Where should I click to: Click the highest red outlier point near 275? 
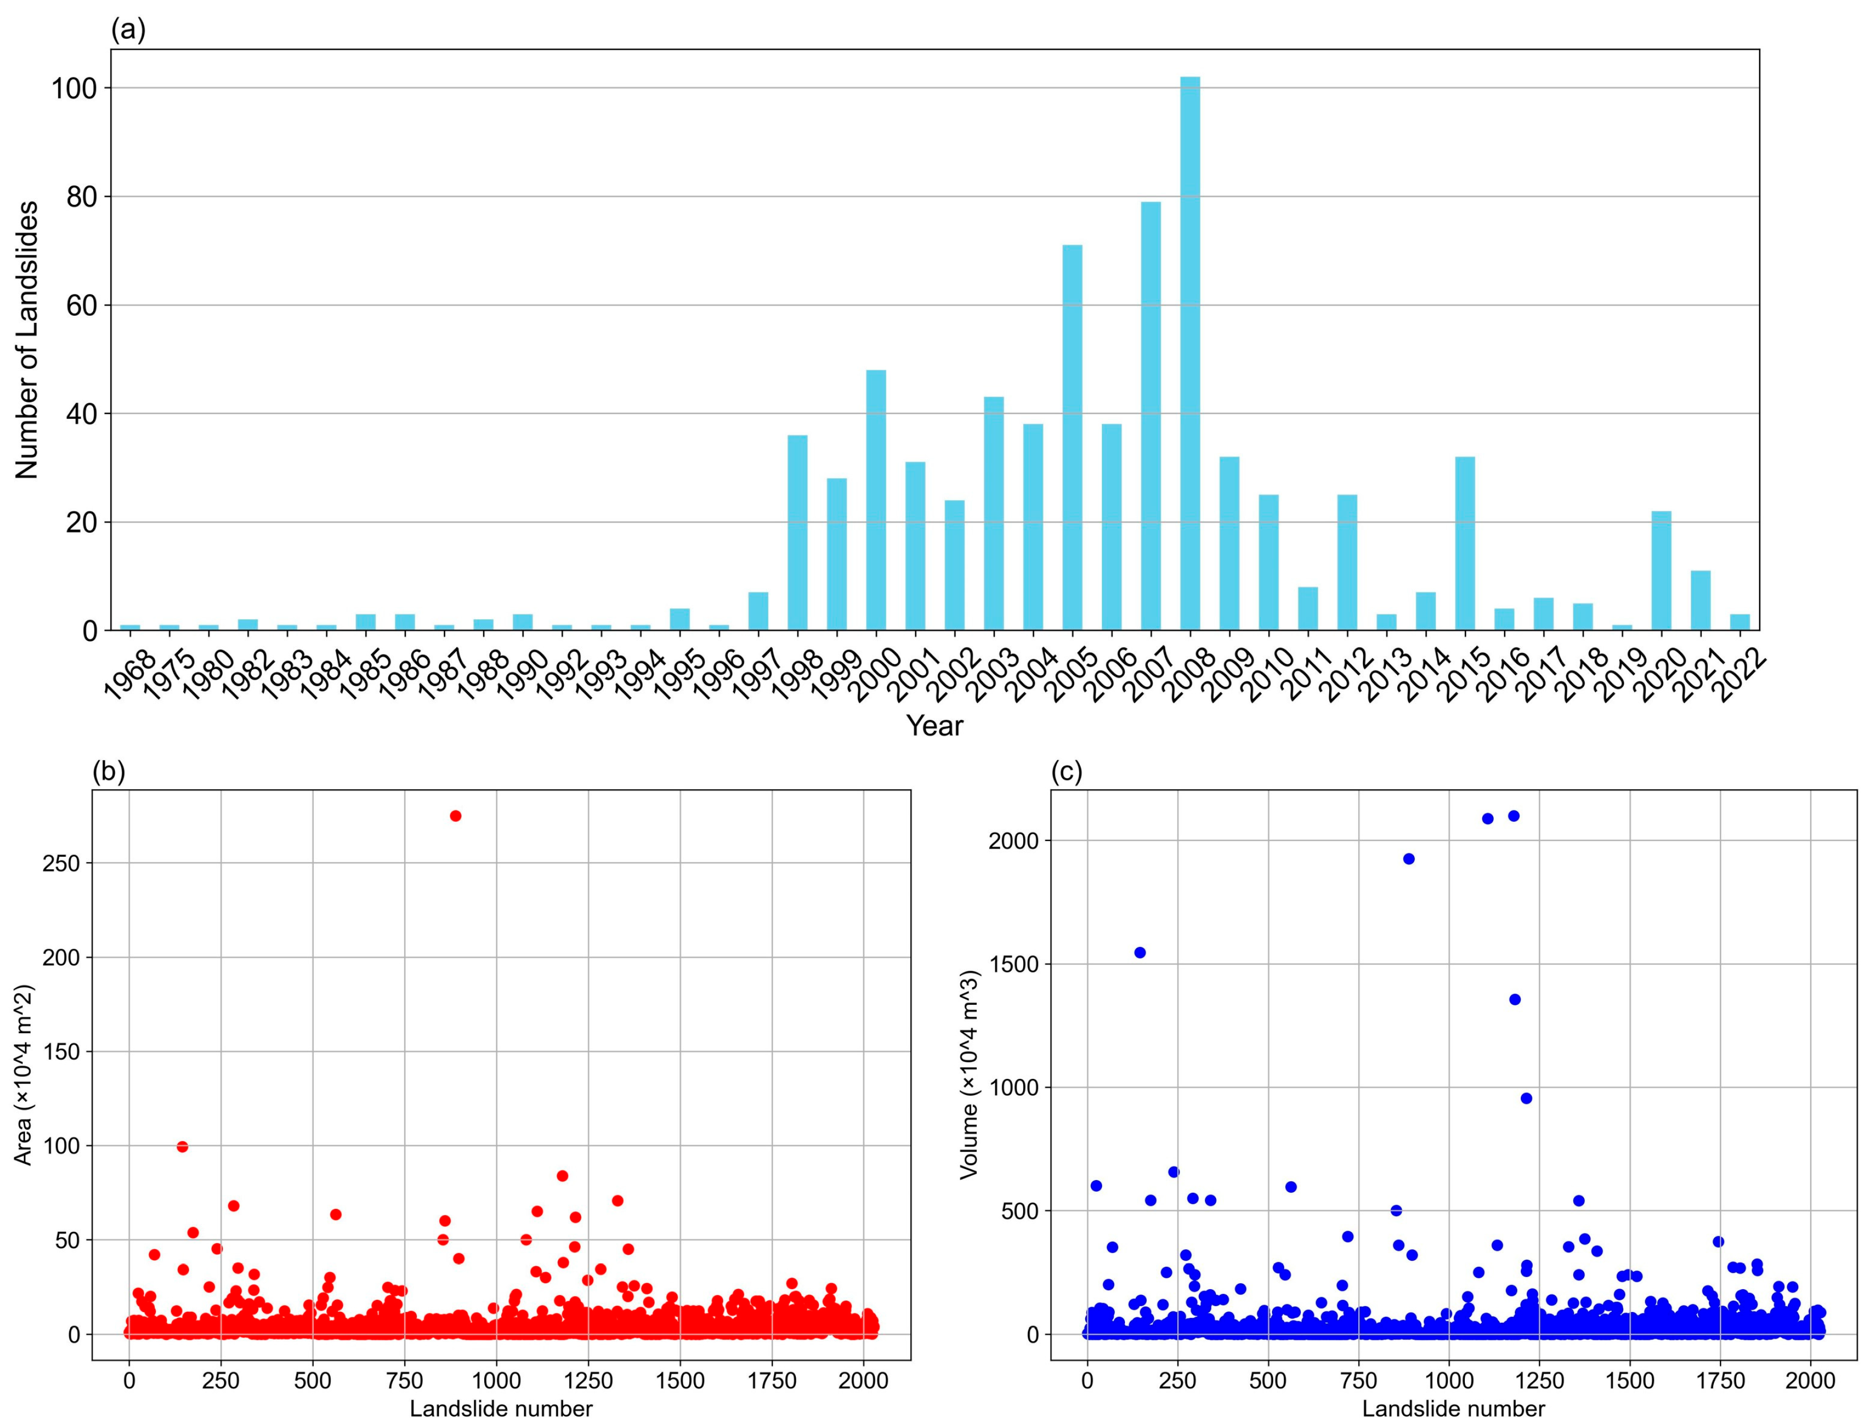[x=456, y=816]
